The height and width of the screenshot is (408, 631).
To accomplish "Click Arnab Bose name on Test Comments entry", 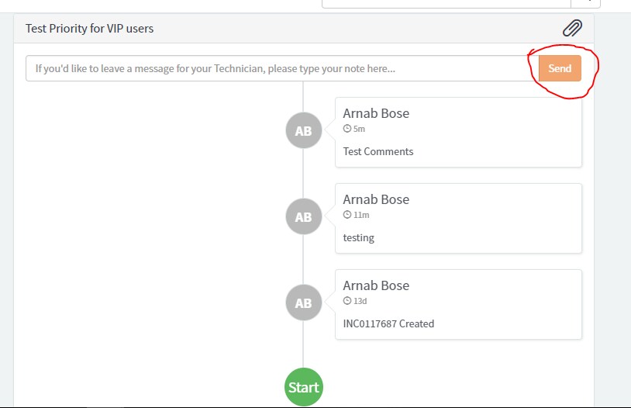I will click(x=376, y=113).
